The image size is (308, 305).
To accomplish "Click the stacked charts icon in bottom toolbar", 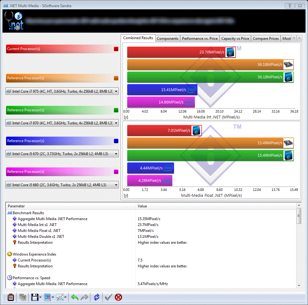I will pos(22,297).
